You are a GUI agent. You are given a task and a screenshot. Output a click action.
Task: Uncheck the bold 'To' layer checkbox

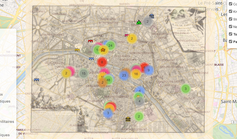click(x=230, y=34)
